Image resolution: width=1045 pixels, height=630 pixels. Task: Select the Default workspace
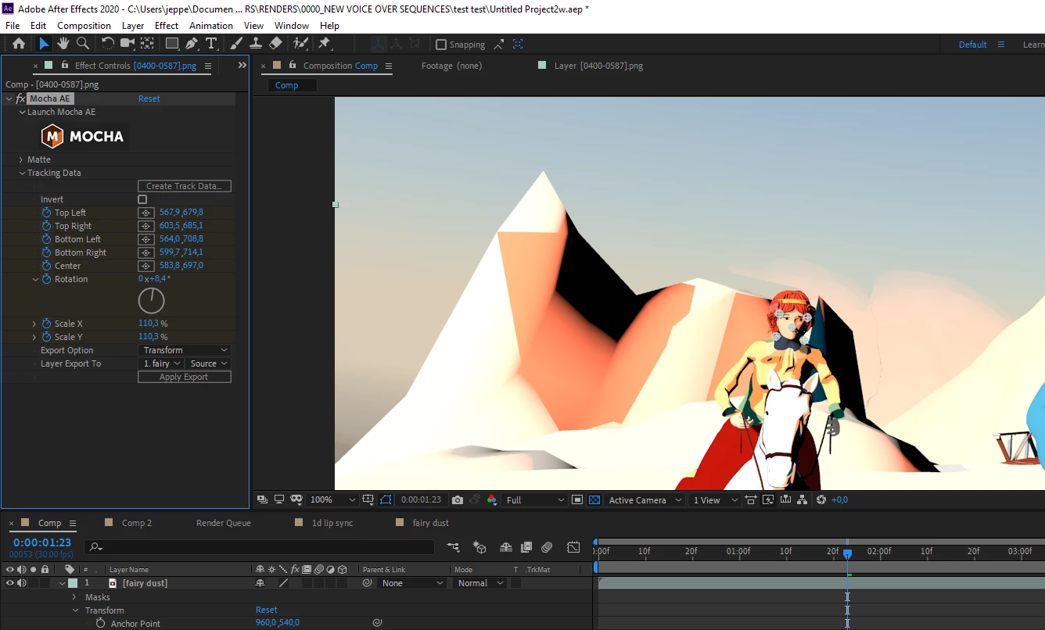click(x=973, y=45)
